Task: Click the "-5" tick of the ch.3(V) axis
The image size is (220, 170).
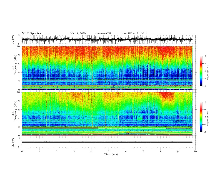Action: [19, 147]
